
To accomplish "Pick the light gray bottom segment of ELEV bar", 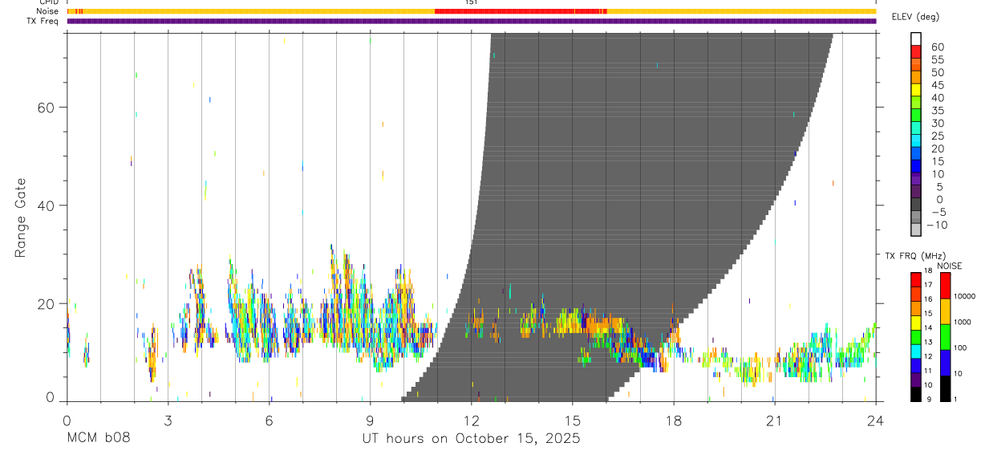I will 916,230.
